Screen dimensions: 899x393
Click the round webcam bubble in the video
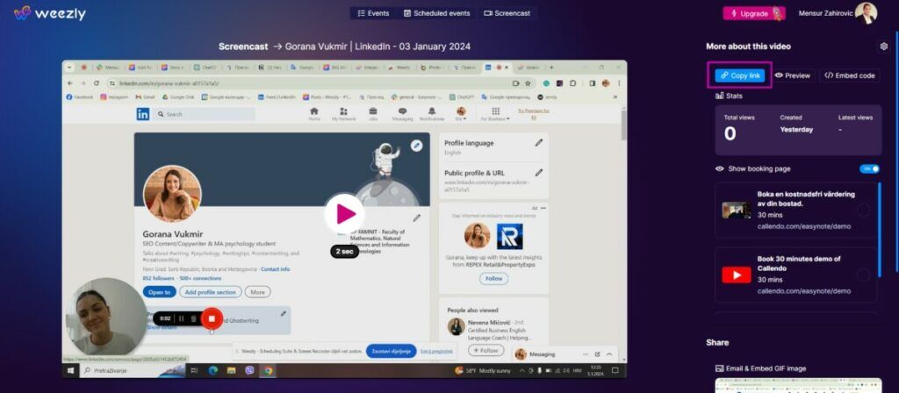[x=106, y=318]
